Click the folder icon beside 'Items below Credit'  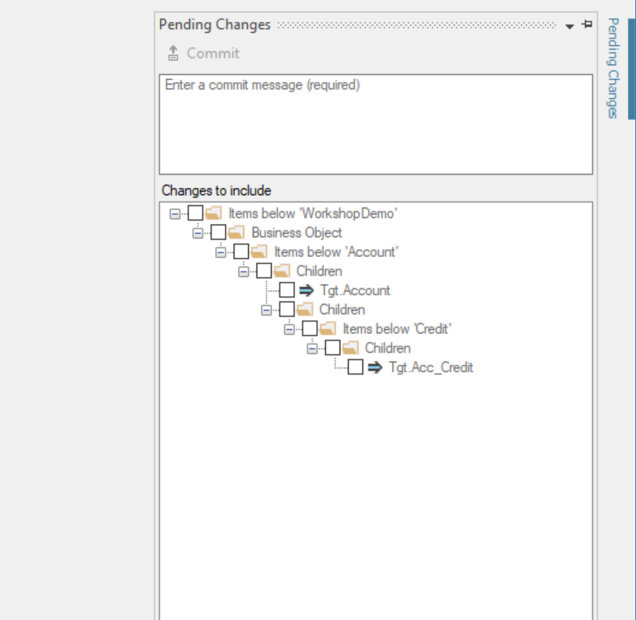(x=327, y=329)
